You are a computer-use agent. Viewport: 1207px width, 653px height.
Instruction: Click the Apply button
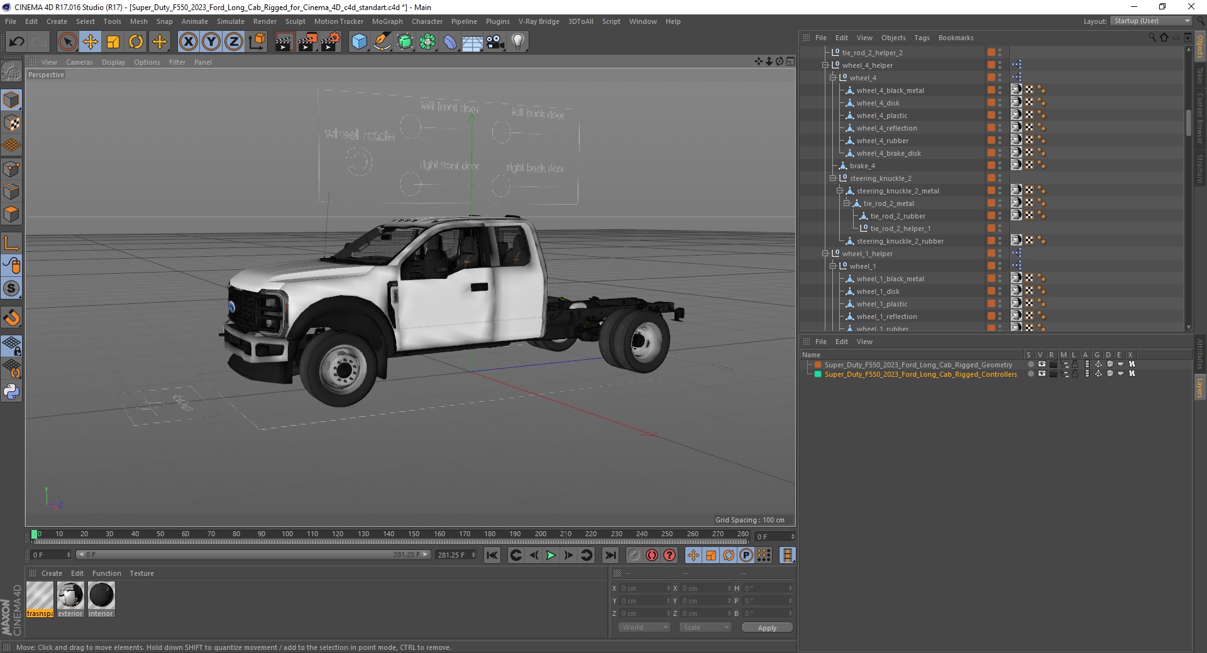coord(767,628)
